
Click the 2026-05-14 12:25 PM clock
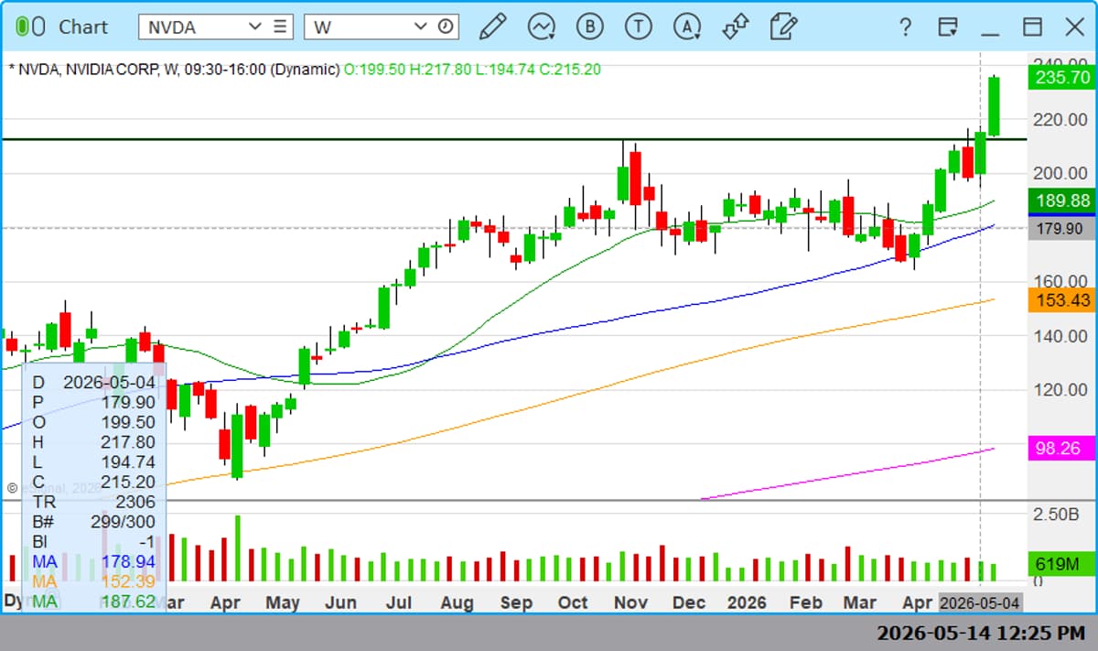point(981,633)
